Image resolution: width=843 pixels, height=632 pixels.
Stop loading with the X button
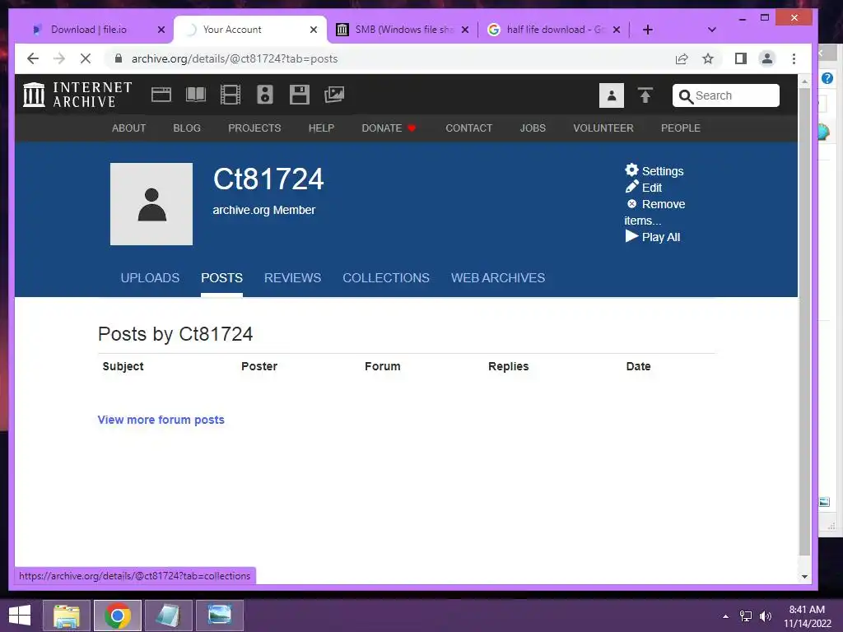(86, 58)
